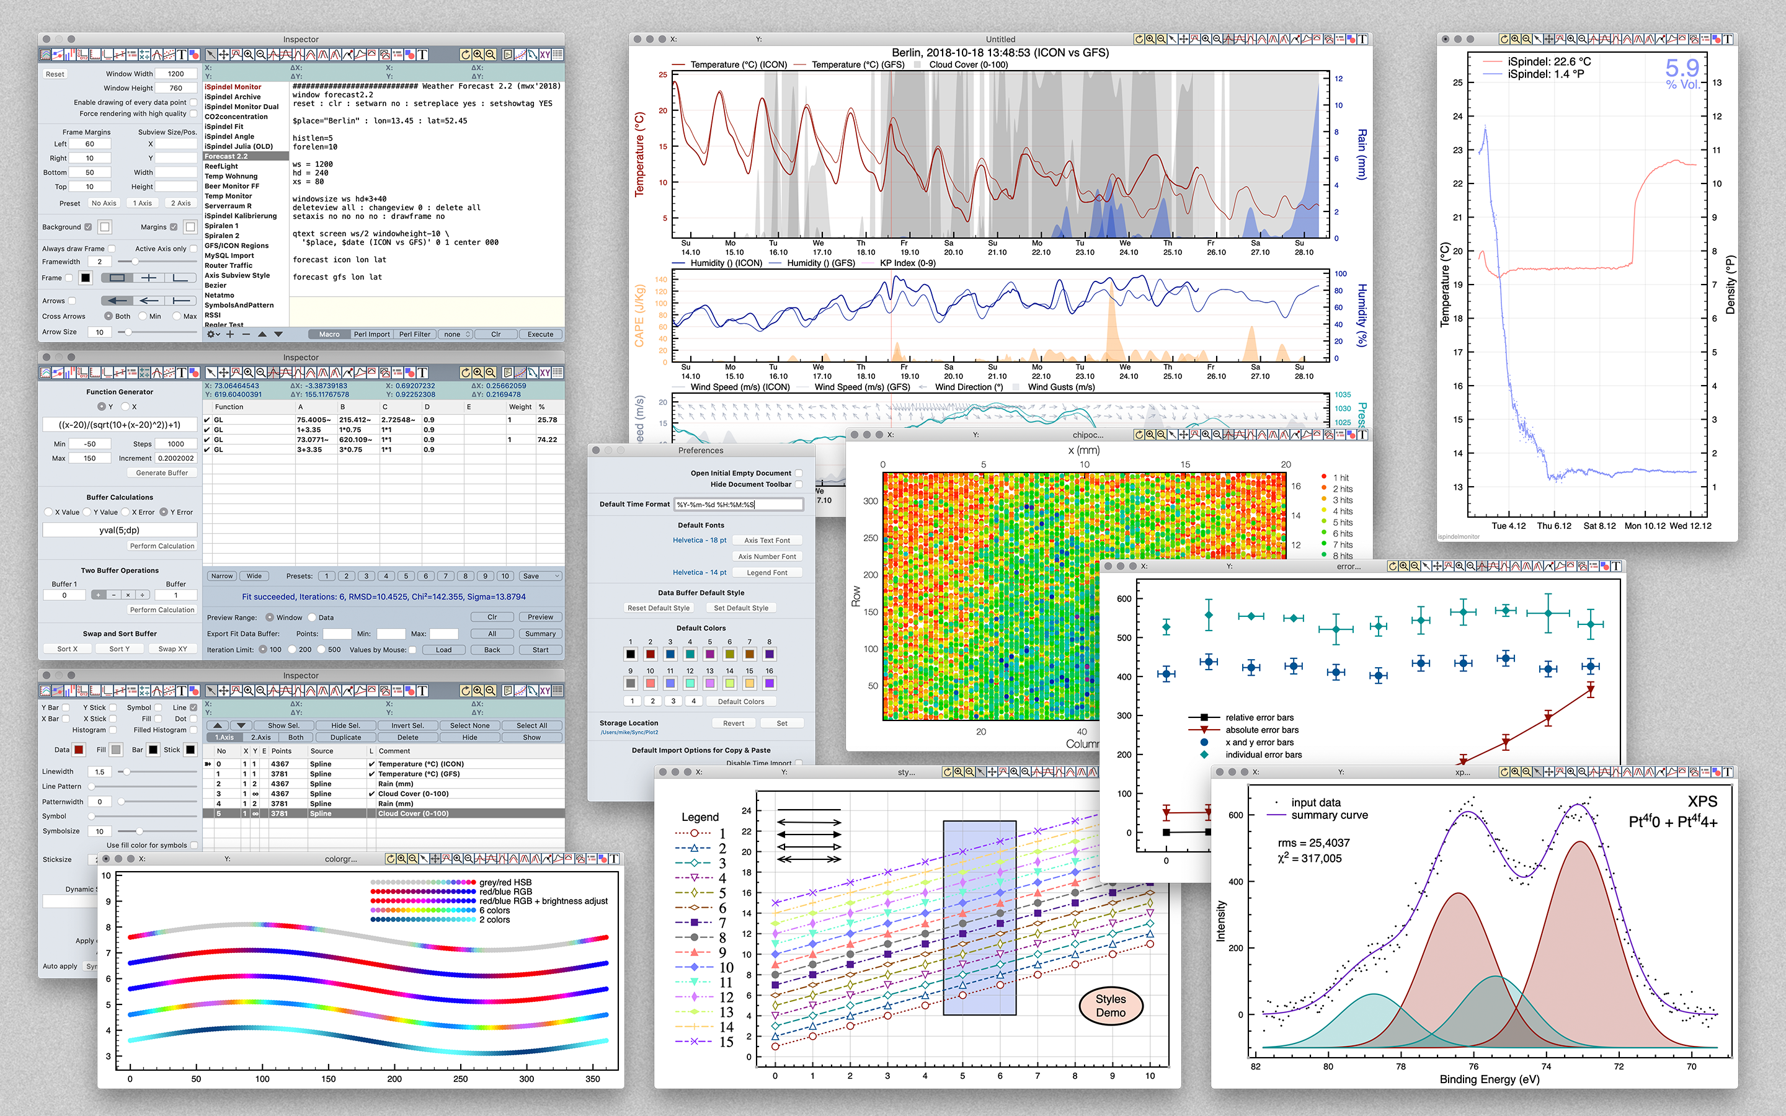Click the zoom-in magnifier in top Inspector toolbar
Viewport: 1786px width, 1116px height.
pos(249,55)
